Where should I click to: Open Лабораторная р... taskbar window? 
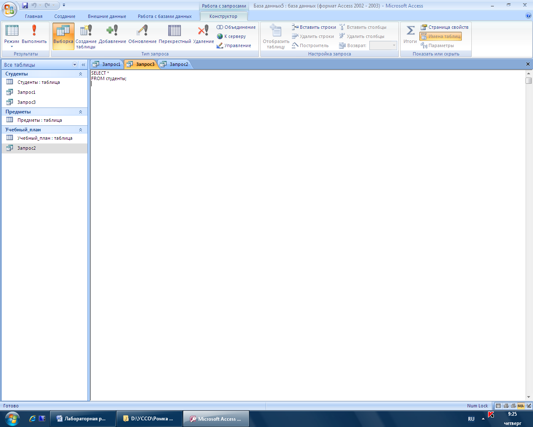[82, 419]
